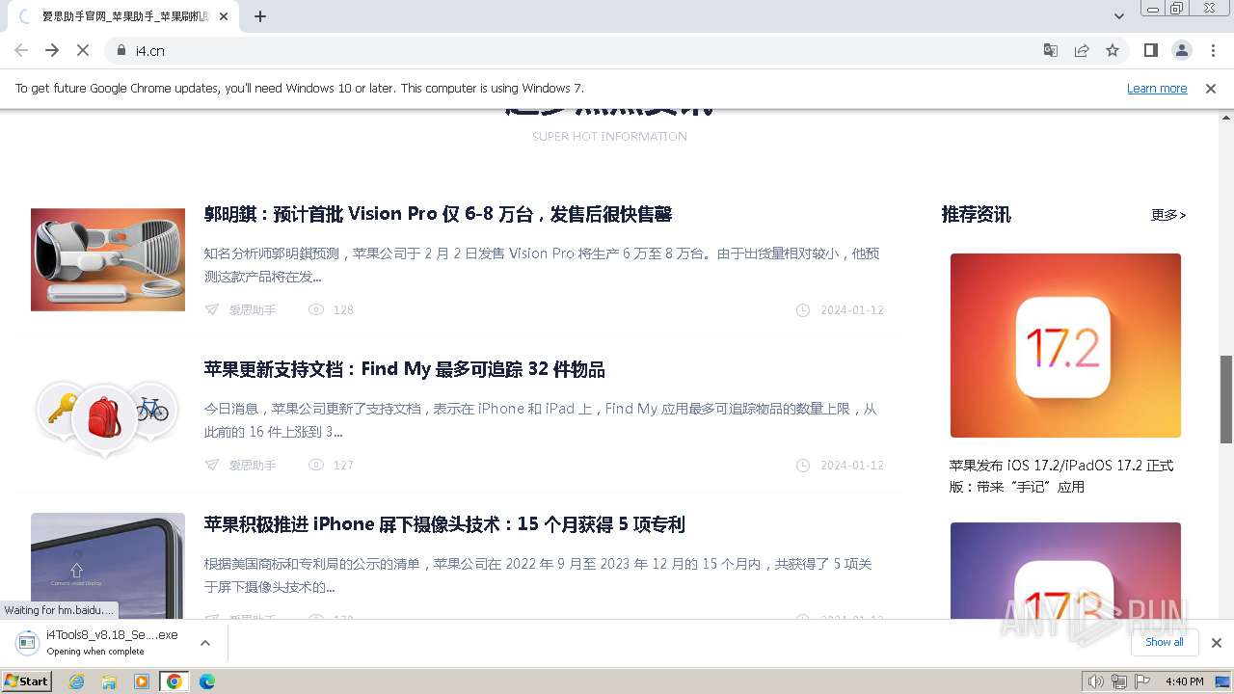Screen dimensions: 1234x694
Task: Open the tab search dropdown
Action: click(1118, 16)
